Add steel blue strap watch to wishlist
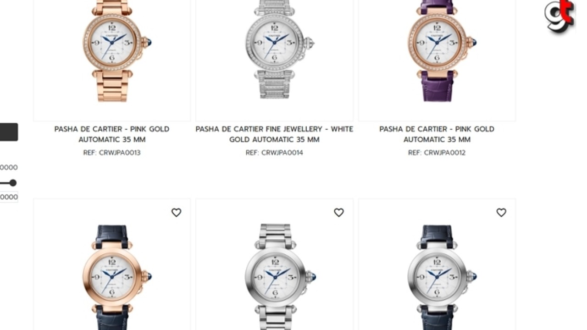This screenshot has width=587, height=330. click(501, 213)
